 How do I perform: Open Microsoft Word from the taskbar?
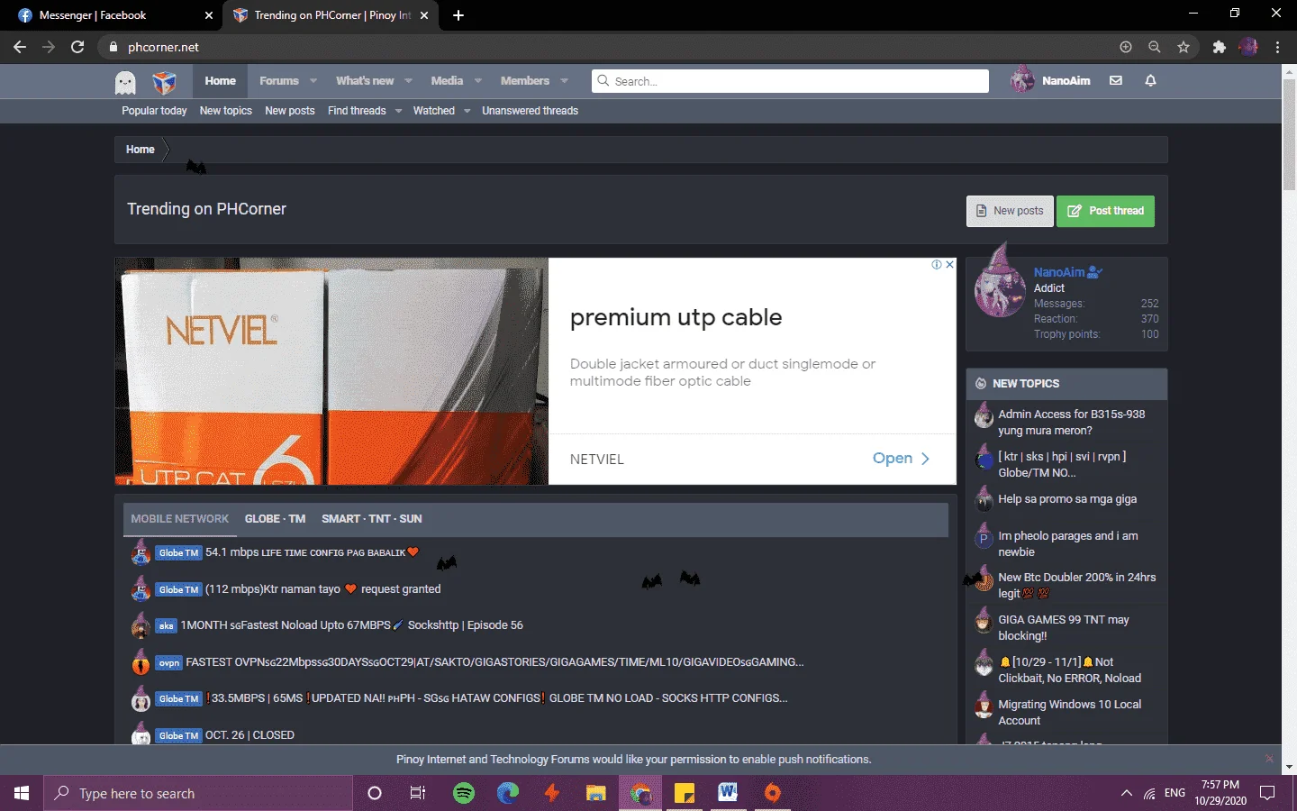tap(728, 793)
